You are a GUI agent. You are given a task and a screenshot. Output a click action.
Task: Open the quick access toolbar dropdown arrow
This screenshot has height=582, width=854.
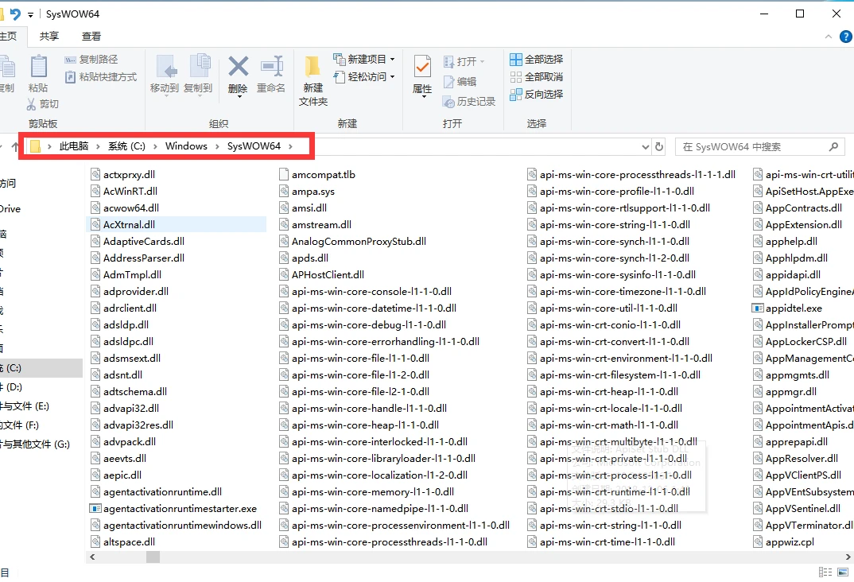(30, 14)
